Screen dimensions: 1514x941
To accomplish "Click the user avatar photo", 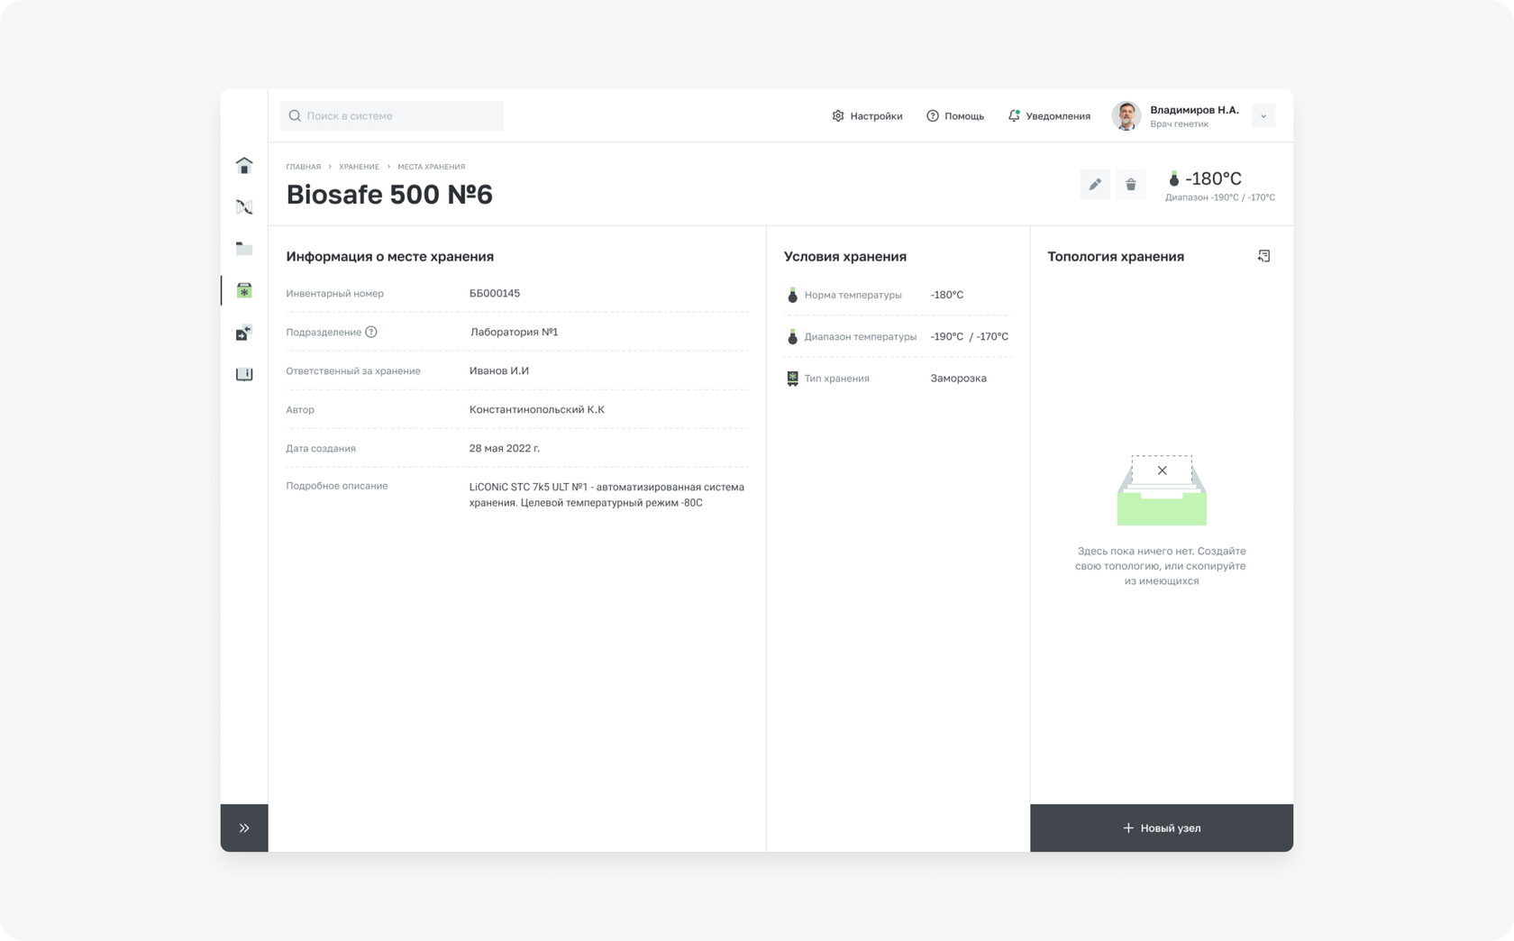I will [x=1126, y=115].
